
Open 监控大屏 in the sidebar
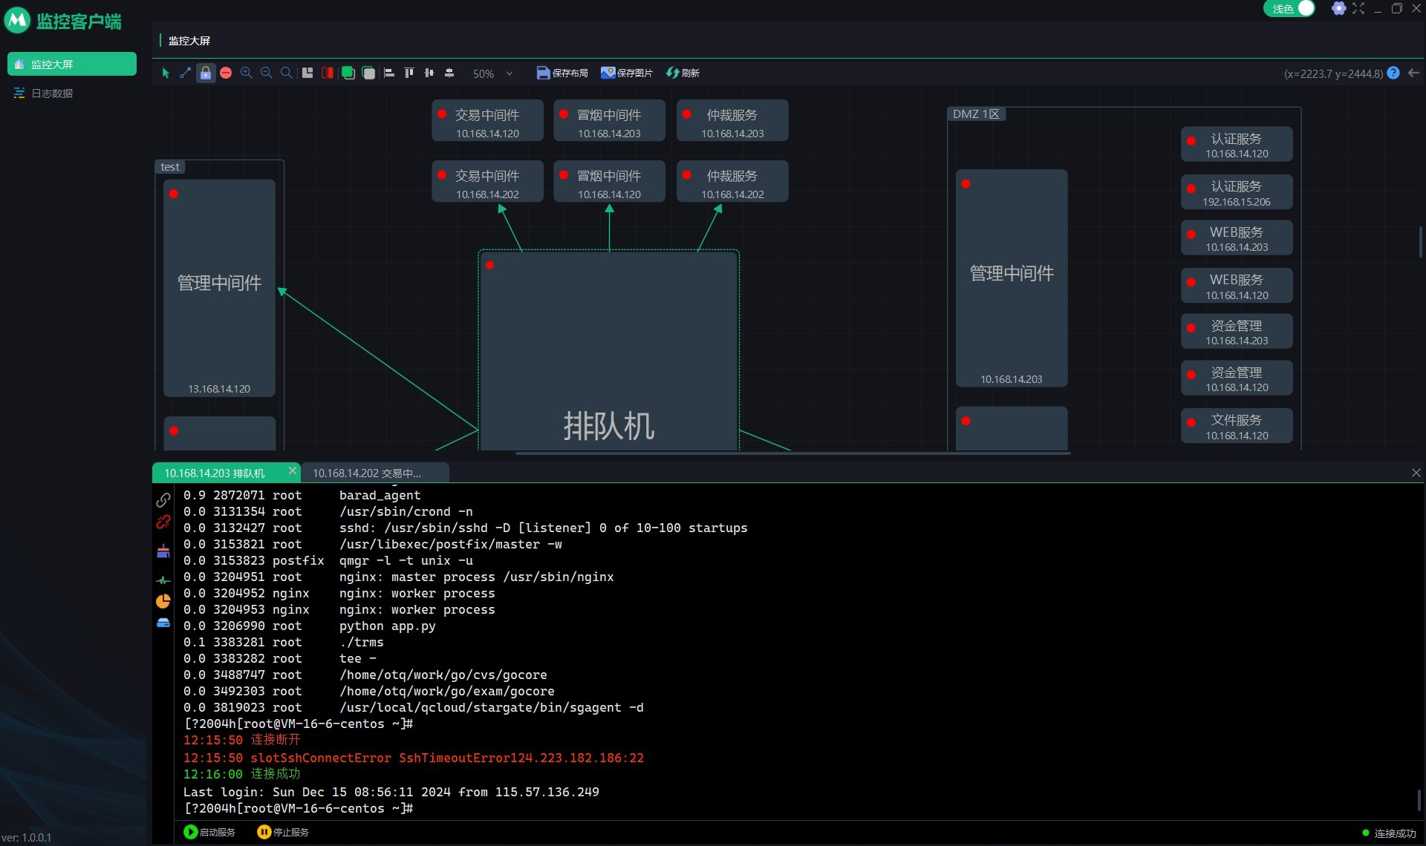point(72,64)
